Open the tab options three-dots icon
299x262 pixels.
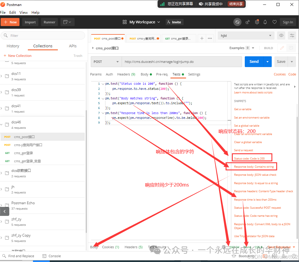click(210, 38)
